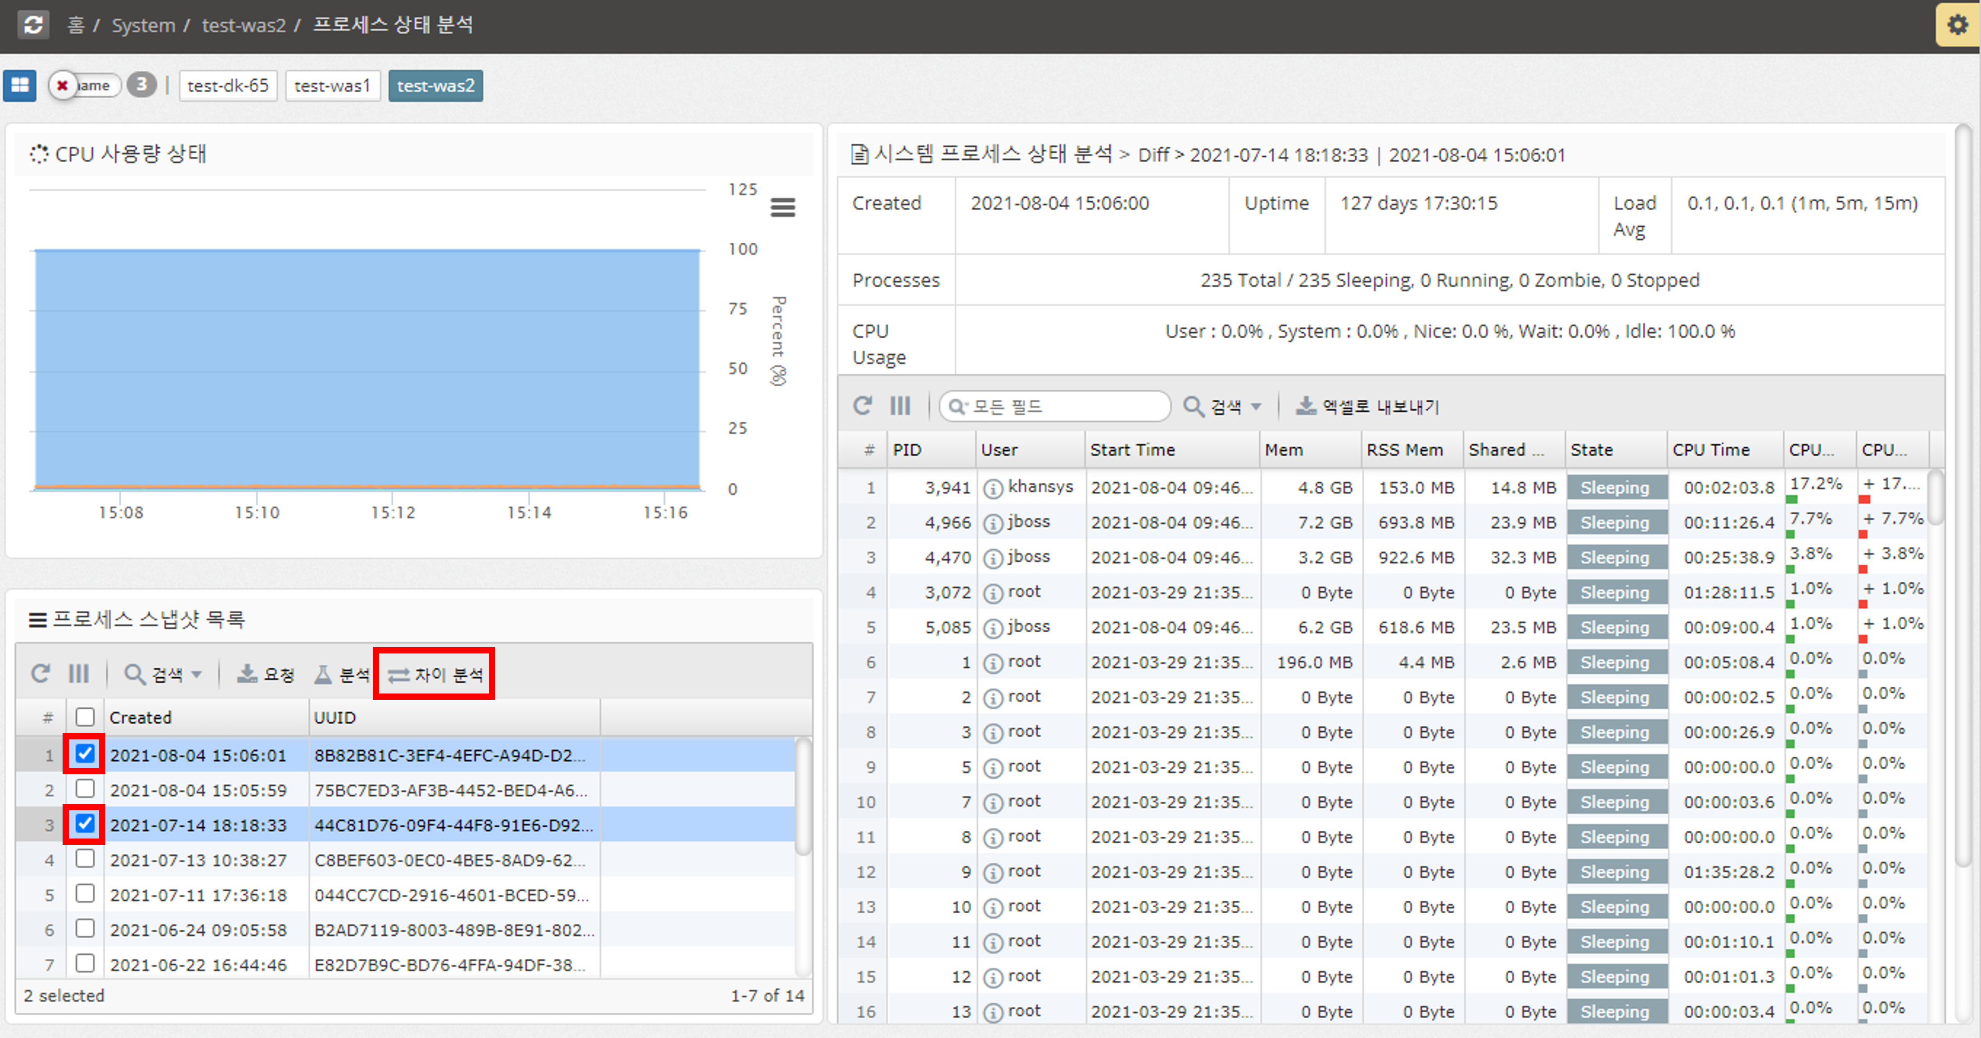Remove the name filter with the red X
The height and width of the screenshot is (1038, 1981).
coord(62,86)
